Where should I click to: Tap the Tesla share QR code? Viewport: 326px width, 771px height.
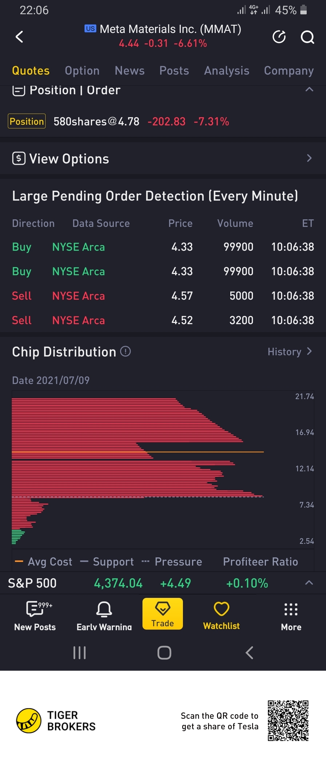[288, 721]
